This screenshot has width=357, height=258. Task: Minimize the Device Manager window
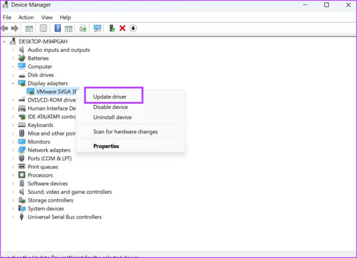tap(305, 5)
